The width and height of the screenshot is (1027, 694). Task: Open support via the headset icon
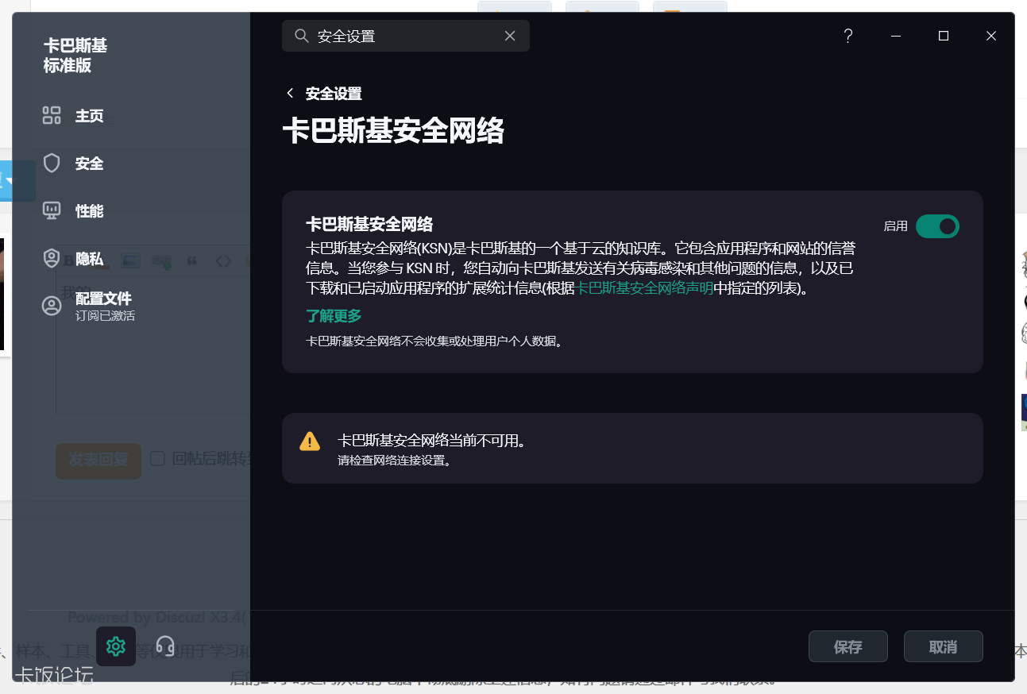click(x=165, y=645)
